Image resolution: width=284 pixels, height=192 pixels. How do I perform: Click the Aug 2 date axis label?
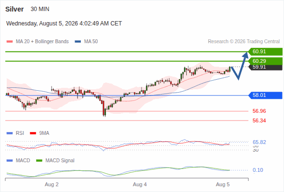click(x=52, y=184)
